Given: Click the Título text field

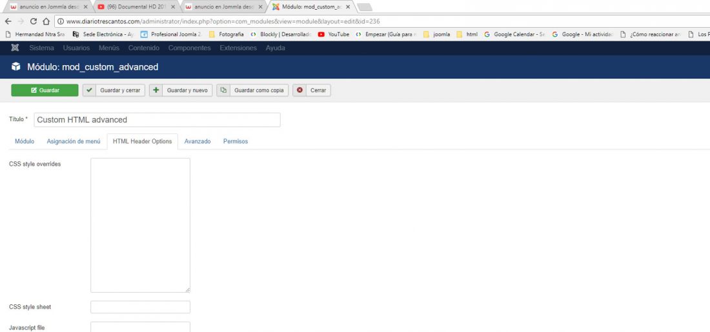Looking at the screenshot, I should [157, 120].
